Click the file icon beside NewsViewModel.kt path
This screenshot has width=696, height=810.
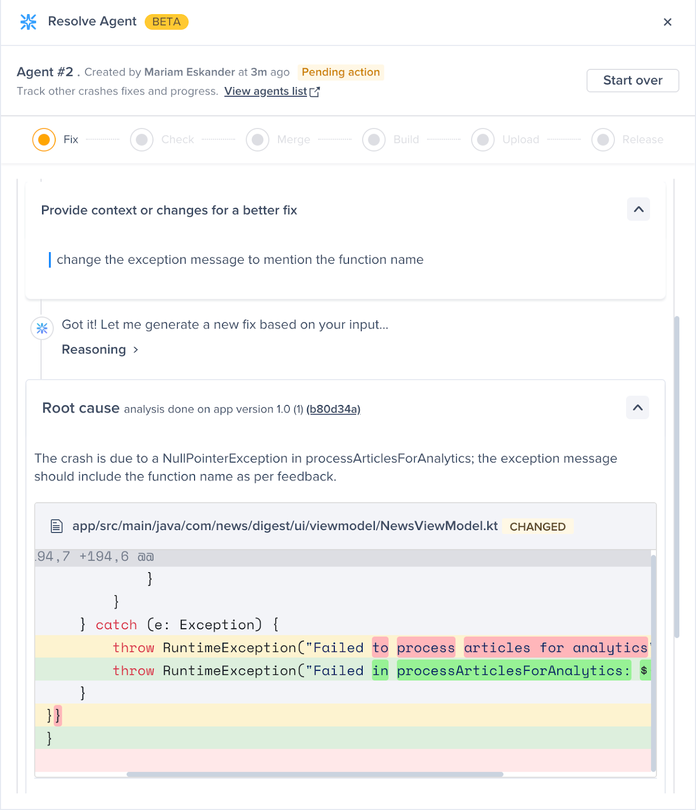tap(57, 526)
